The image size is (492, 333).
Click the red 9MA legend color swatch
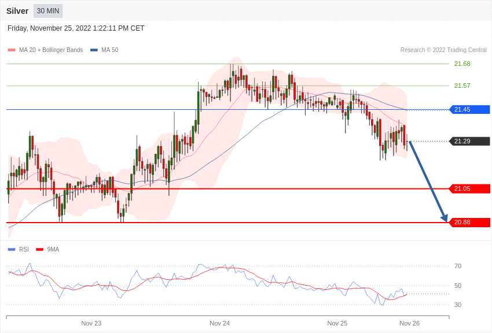click(x=39, y=249)
